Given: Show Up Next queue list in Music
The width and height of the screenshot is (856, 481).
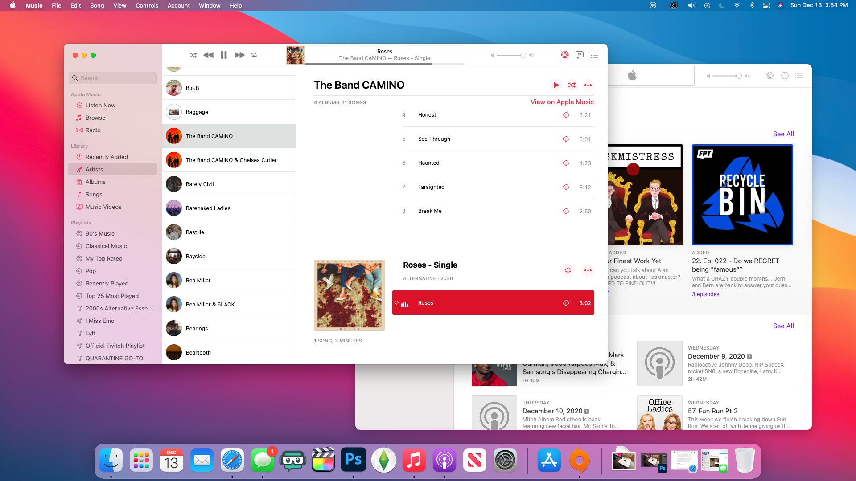Looking at the screenshot, I should pos(594,55).
